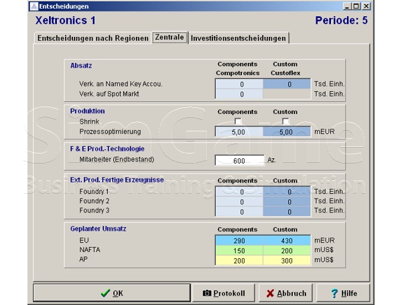This screenshot has height=305, width=402.
Task: Click the Compotronics column header
Action: [238, 73]
